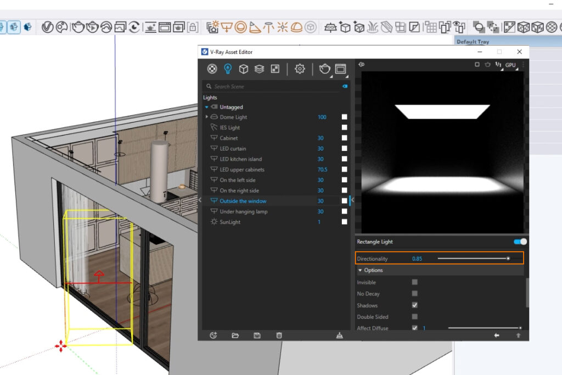Screen dimensions: 562x375
Task: Expand the Dome Light tree item
Action: click(207, 117)
